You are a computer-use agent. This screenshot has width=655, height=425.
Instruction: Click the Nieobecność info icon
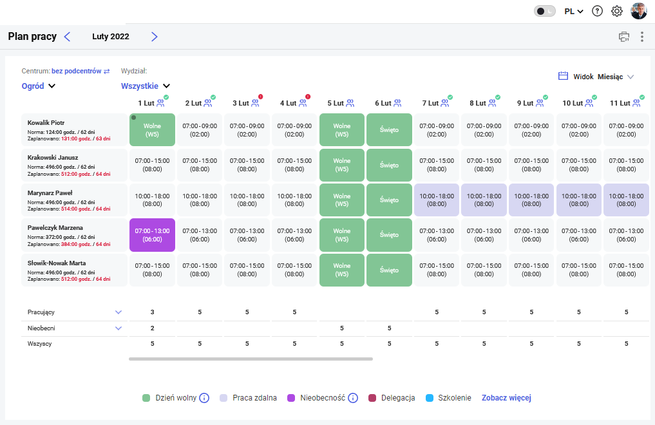[353, 398]
